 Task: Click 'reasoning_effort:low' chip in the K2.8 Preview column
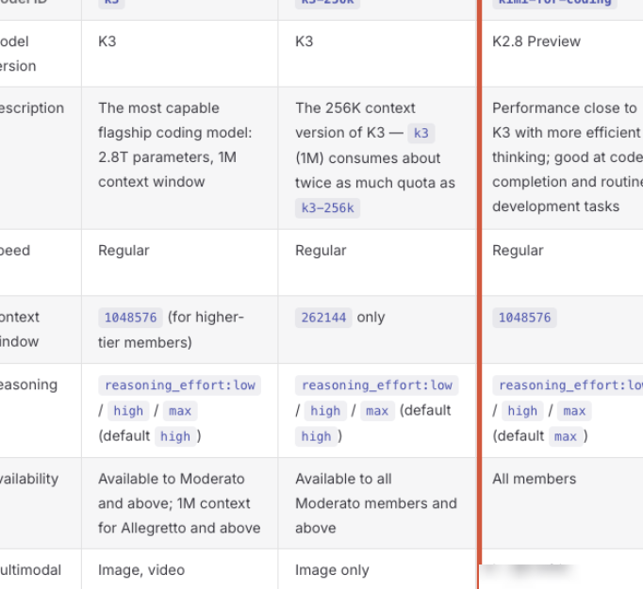point(568,385)
